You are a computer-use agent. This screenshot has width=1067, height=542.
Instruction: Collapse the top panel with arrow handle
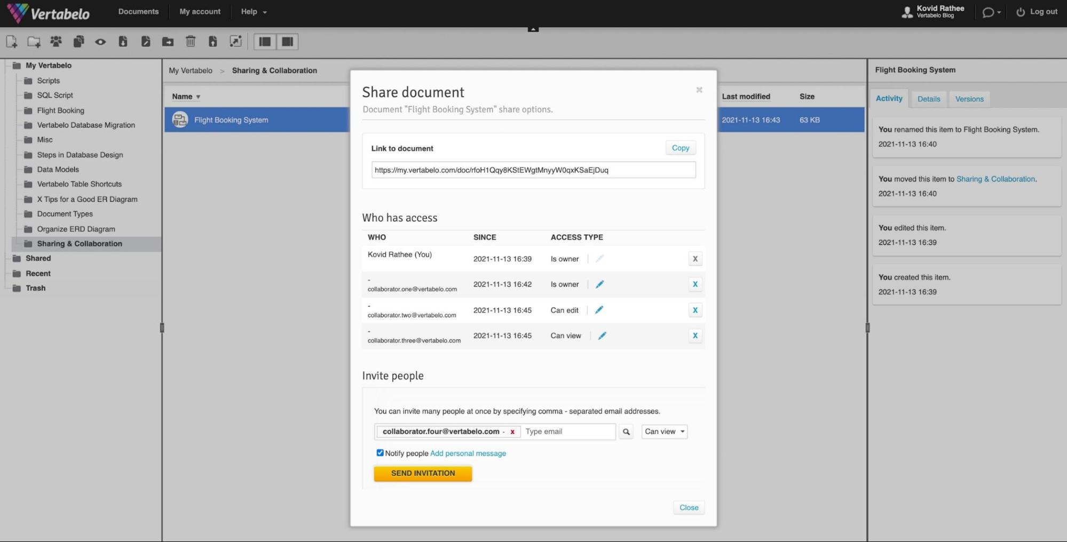(x=533, y=29)
